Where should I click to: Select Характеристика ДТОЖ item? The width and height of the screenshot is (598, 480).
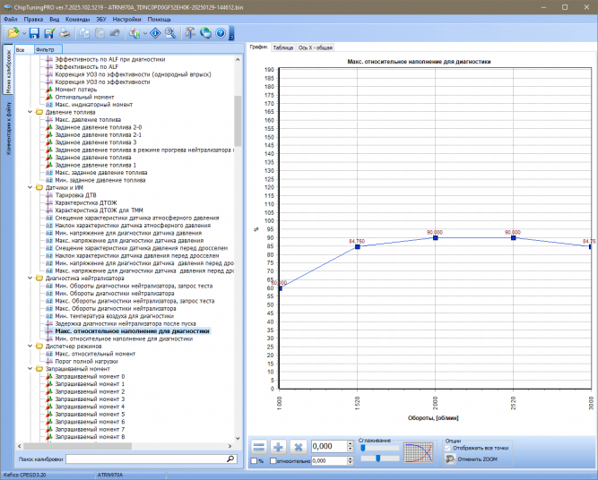(86, 202)
